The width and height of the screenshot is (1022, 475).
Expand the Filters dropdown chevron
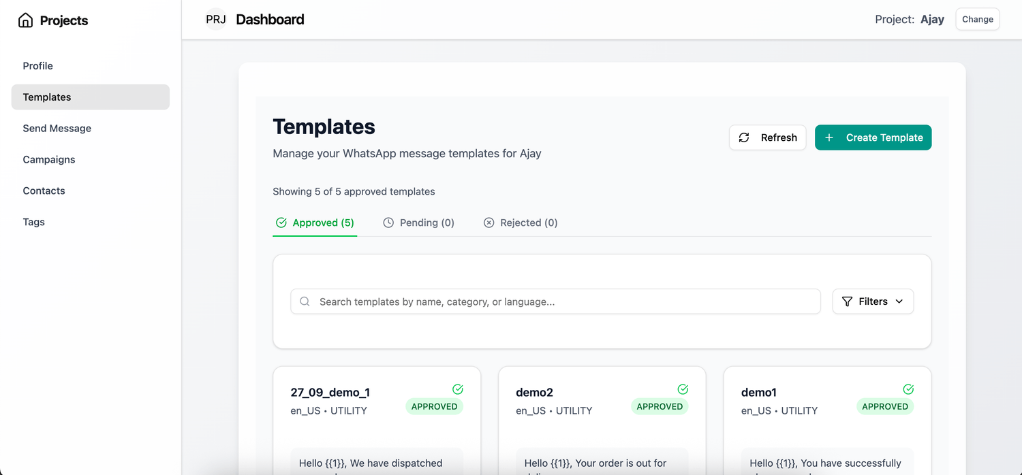899,301
